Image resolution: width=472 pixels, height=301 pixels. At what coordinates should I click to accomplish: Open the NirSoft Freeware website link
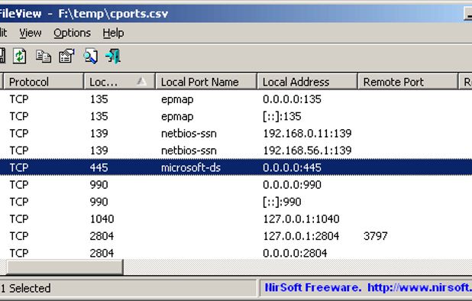click(x=368, y=288)
